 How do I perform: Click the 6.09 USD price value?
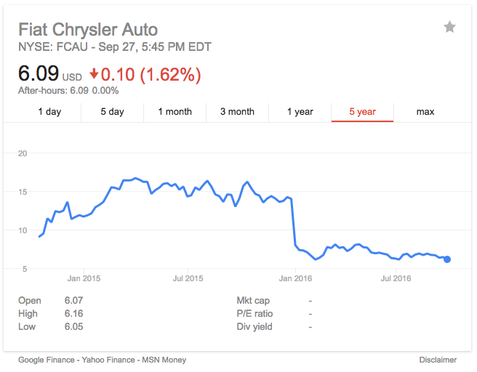(50, 73)
